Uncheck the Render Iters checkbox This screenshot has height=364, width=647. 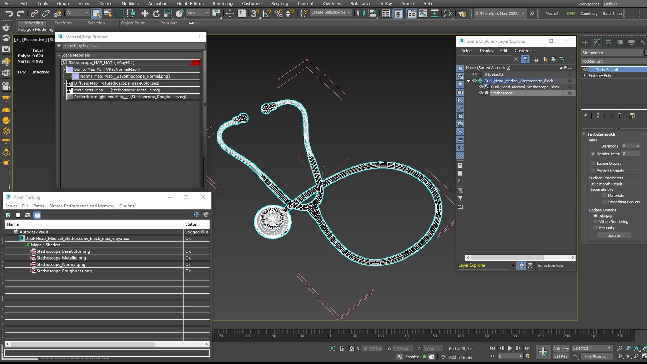593,154
